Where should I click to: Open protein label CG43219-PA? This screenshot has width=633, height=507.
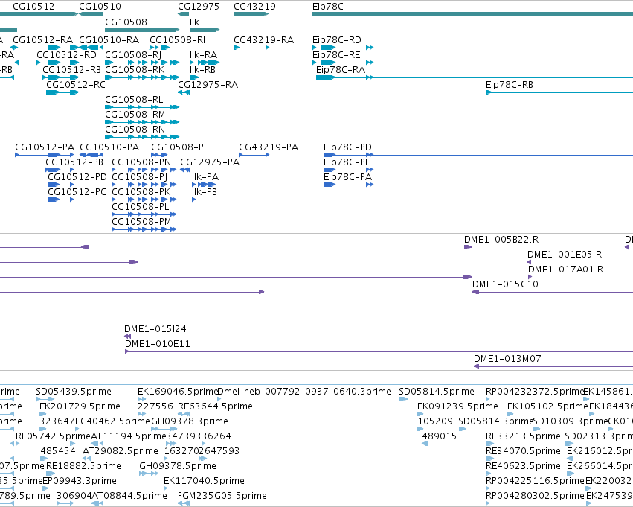(269, 147)
